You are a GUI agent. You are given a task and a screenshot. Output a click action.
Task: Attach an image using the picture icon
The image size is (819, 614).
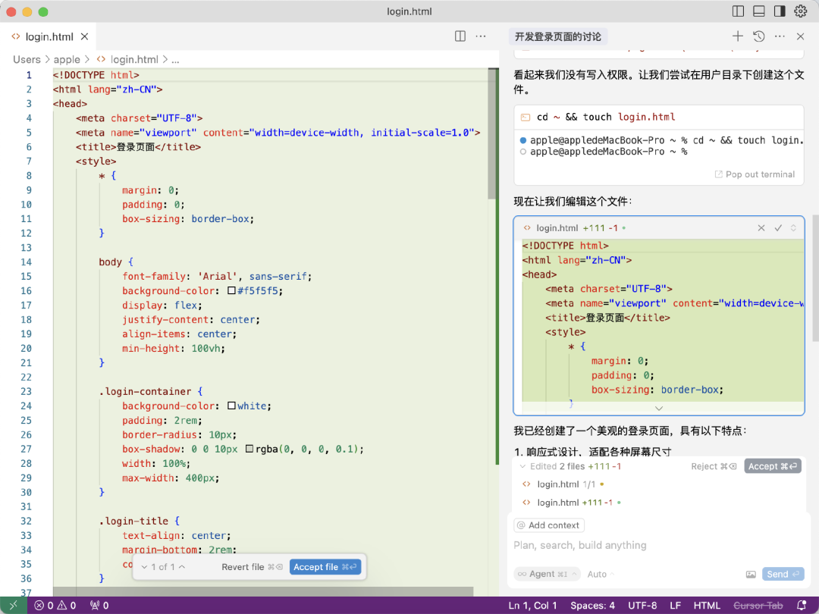[x=751, y=575]
